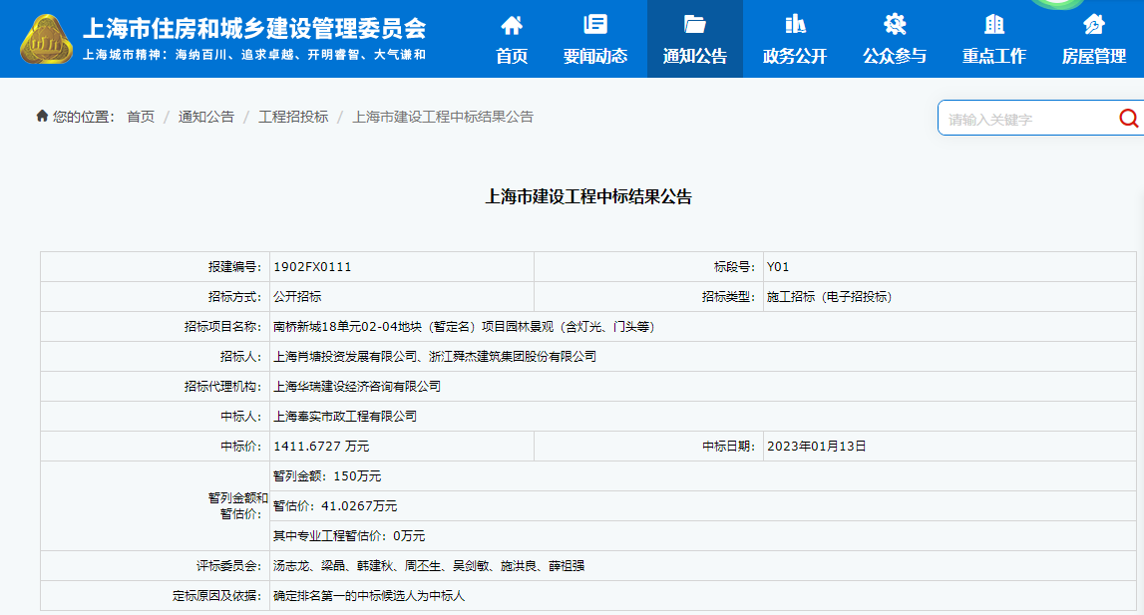Open the 工程招投标 breadcrumb link
Viewport: 1144px width, 615px height.
[293, 117]
